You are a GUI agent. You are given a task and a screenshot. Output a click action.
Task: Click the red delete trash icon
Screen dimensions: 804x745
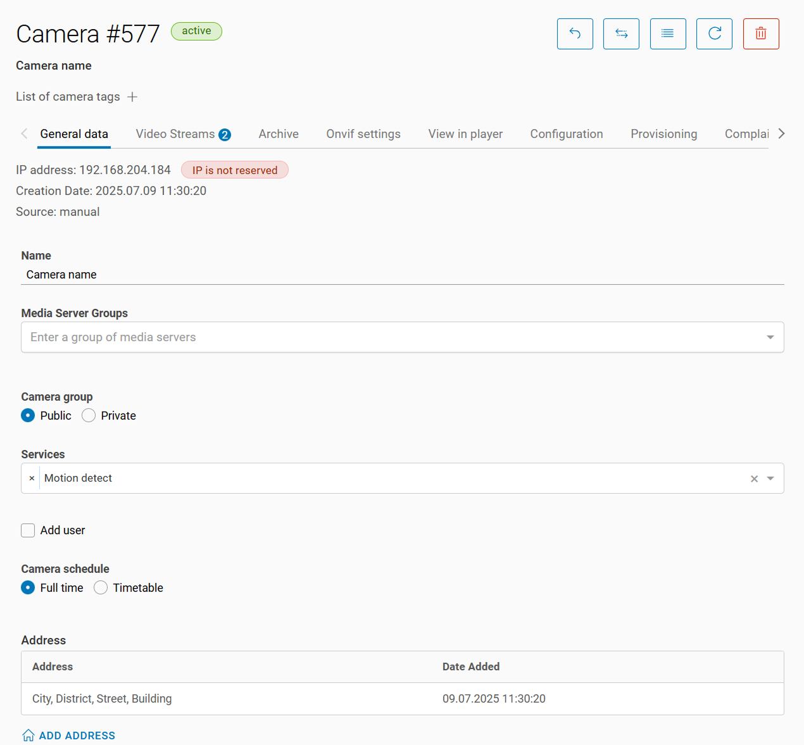[761, 34]
